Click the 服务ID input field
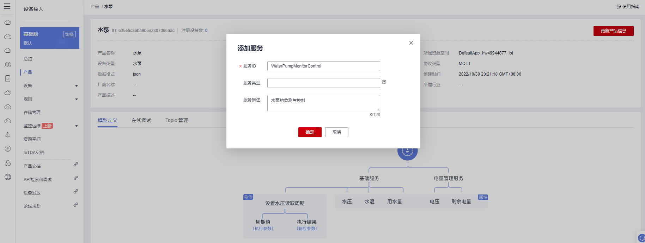The height and width of the screenshot is (243, 645). [324, 66]
